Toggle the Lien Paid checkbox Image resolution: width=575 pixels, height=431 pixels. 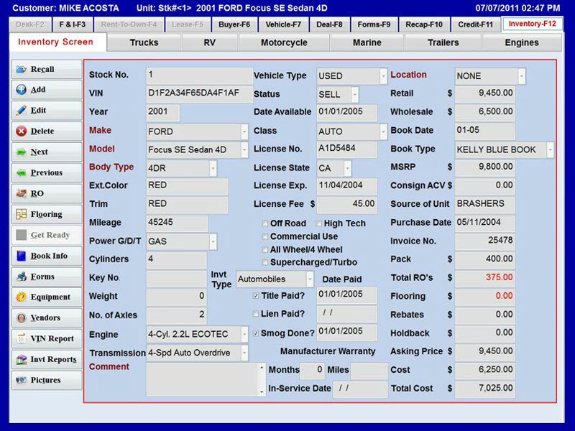click(256, 314)
